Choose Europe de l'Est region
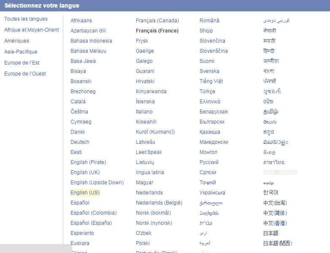This screenshot has width=330, height=253. 22,63
